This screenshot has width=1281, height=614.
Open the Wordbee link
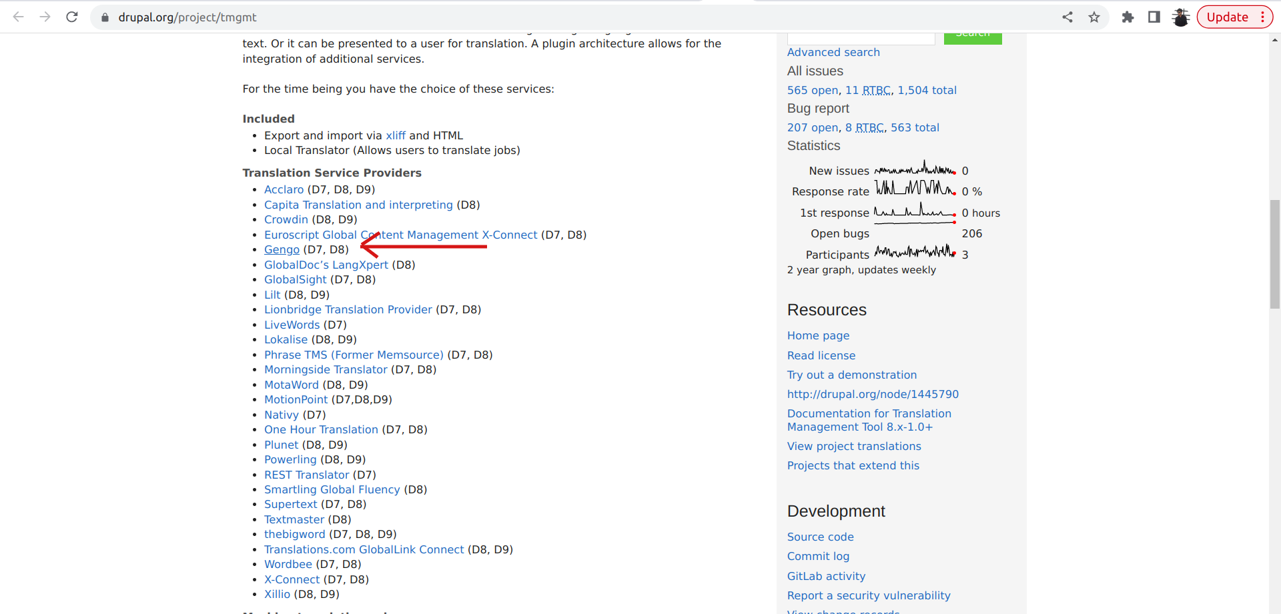[288, 564]
